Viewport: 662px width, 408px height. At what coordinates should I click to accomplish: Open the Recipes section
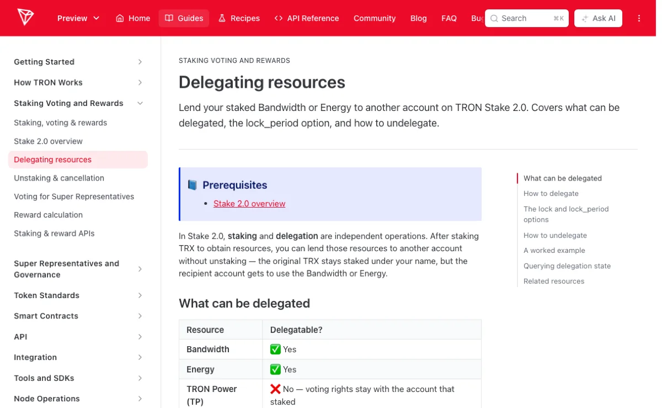[x=239, y=18]
